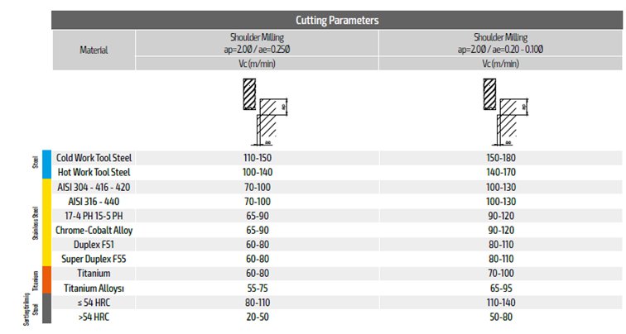This screenshot has width=626, height=334.
Task: Click the Chrome-Cobalt Alloy row label
Action: pyautogui.click(x=94, y=230)
